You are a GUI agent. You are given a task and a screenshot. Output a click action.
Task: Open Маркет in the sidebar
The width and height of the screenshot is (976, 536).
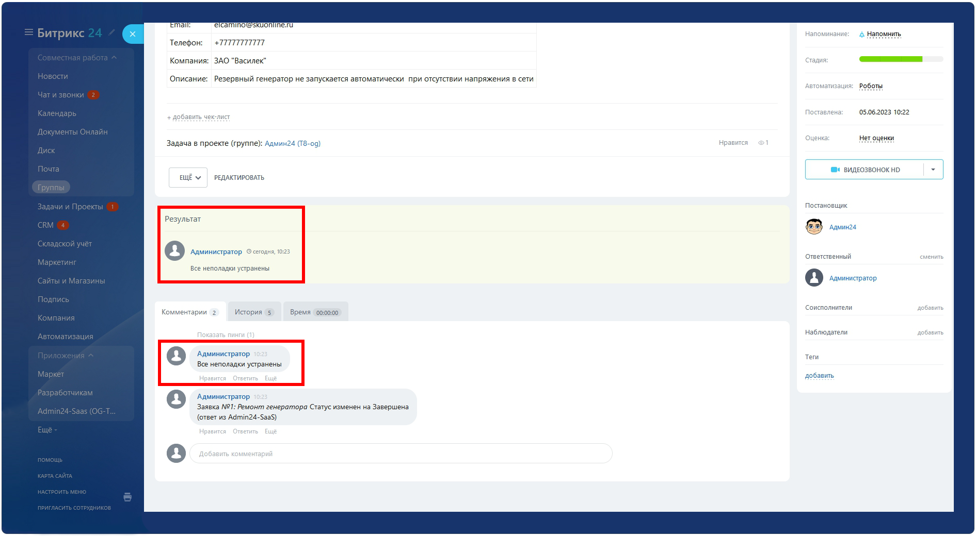[51, 374]
